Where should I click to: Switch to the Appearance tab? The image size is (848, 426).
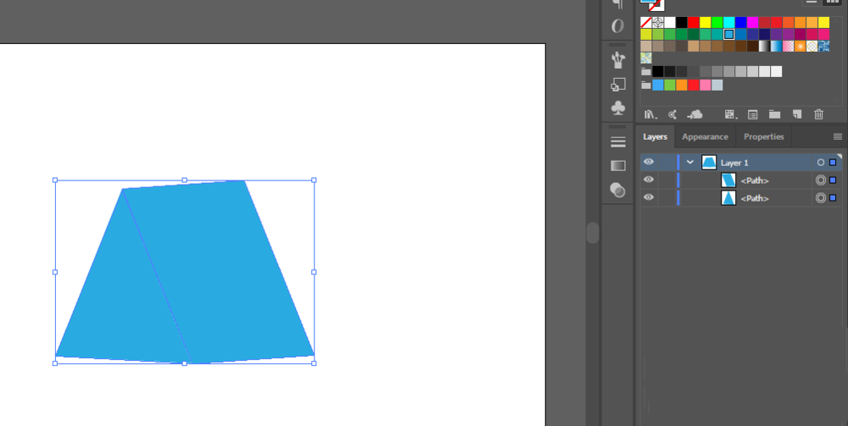[705, 137]
